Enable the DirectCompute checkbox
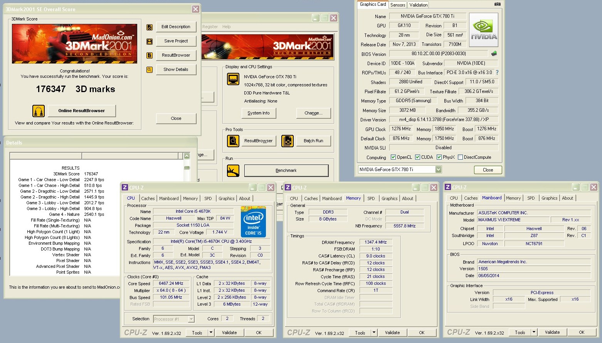This screenshot has height=343, width=602. click(460, 157)
